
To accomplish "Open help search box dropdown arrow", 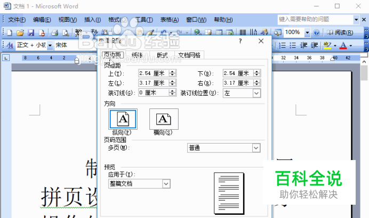I will click(x=356, y=20).
